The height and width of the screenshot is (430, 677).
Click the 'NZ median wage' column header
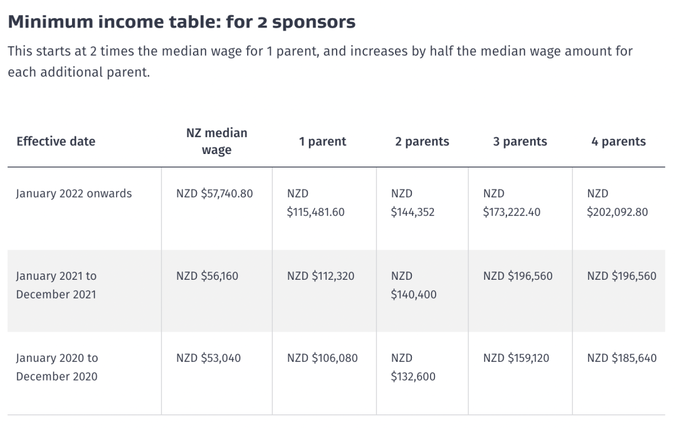click(216, 141)
